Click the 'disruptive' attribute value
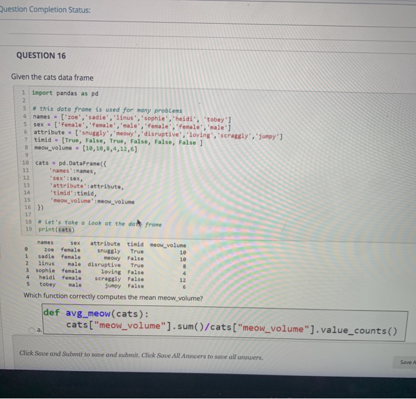The height and width of the screenshot is (399, 416). coord(104,265)
